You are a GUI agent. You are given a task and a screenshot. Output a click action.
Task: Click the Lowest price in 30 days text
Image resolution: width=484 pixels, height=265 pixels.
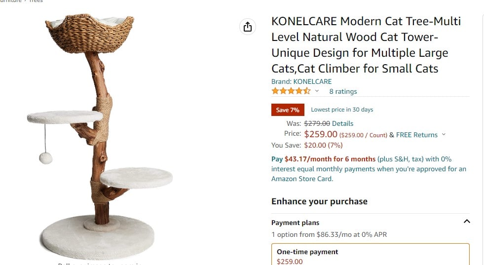click(x=342, y=110)
